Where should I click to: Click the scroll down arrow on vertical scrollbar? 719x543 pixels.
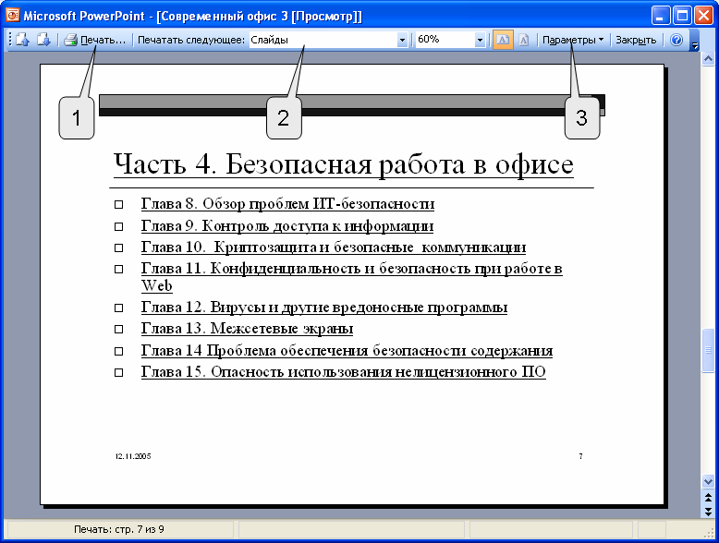(x=709, y=481)
